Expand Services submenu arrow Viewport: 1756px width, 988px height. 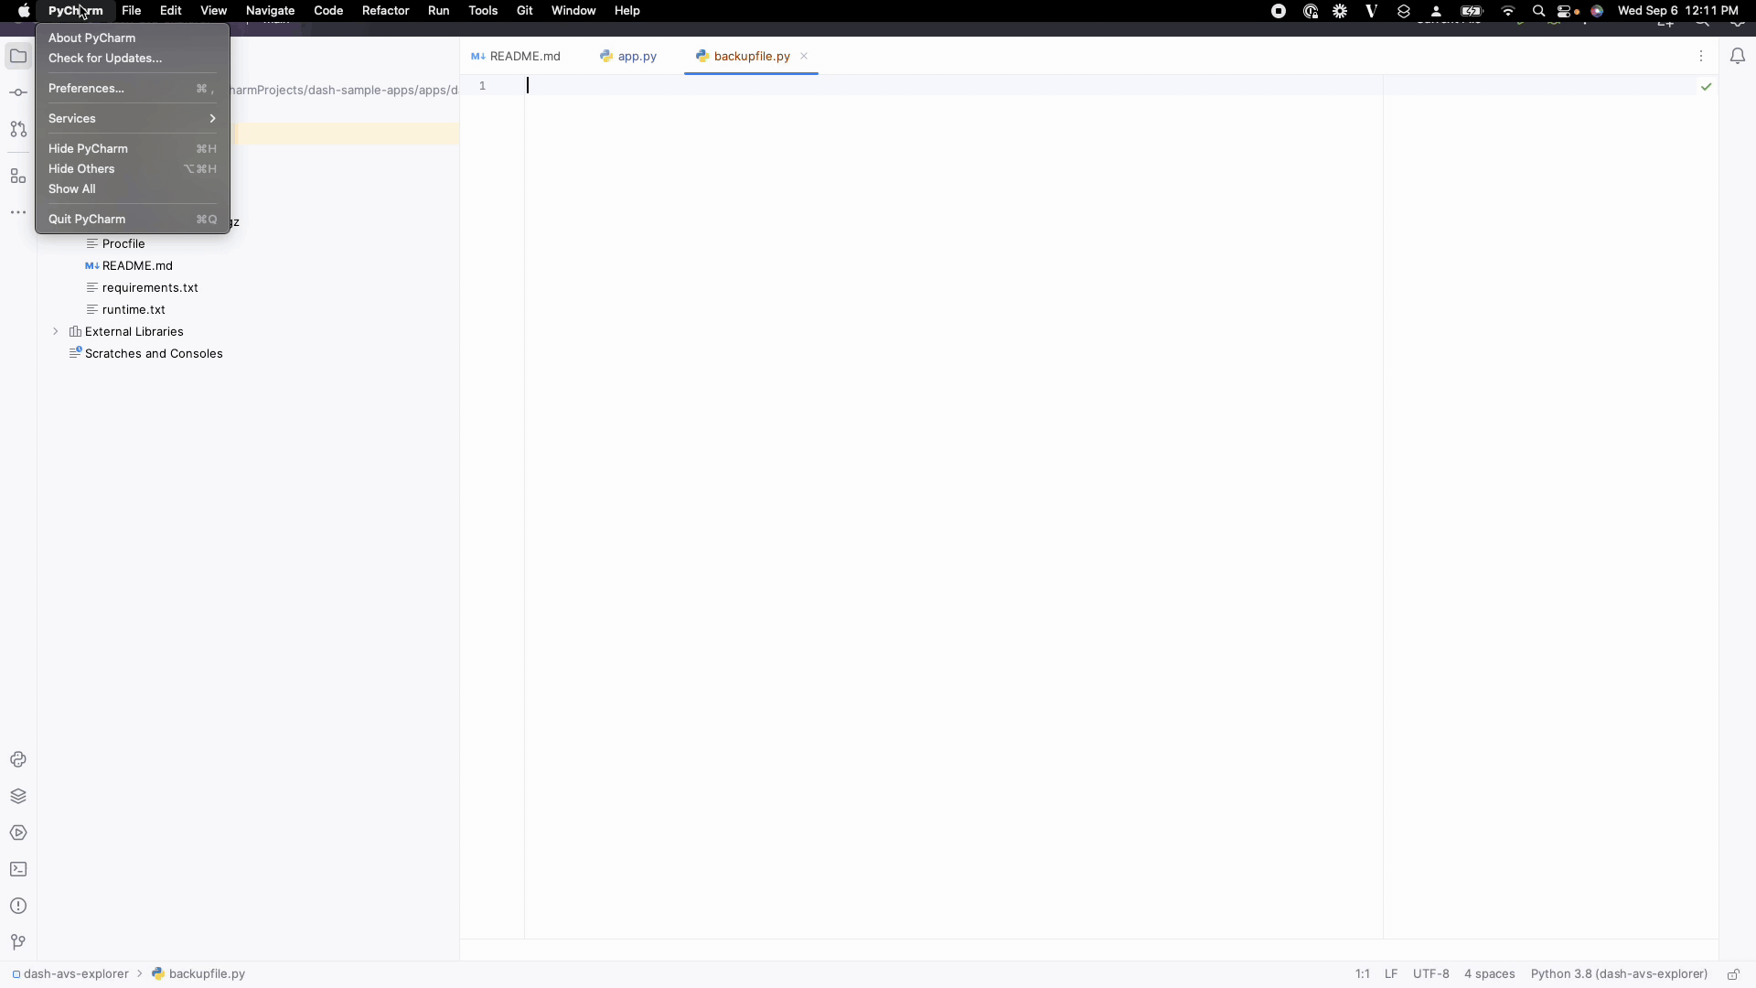tap(212, 118)
